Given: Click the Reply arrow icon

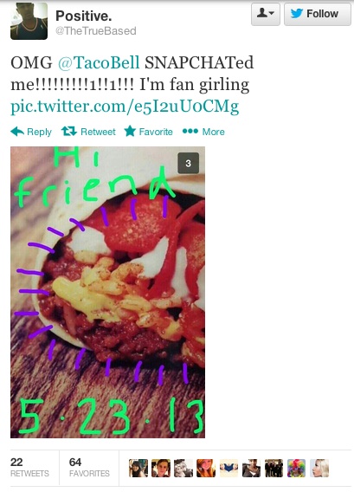Looking at the screenshot, I should tap(17, 132).
